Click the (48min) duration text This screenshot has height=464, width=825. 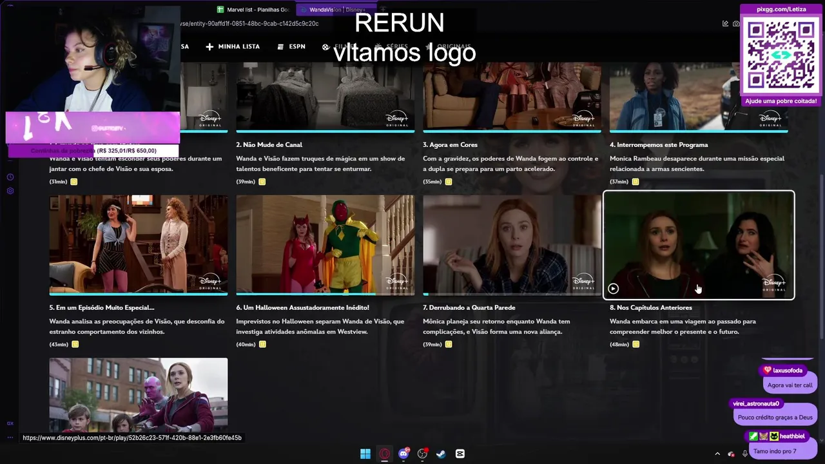coord(619,344)
